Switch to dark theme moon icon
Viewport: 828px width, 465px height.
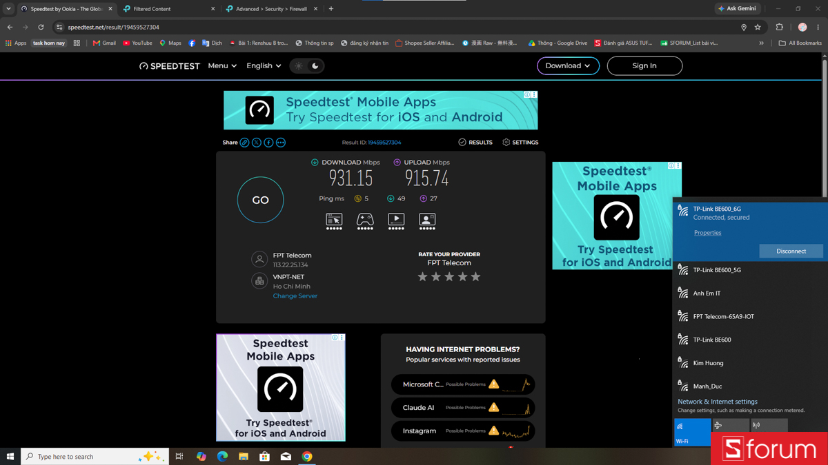click(x=315, y=66)
